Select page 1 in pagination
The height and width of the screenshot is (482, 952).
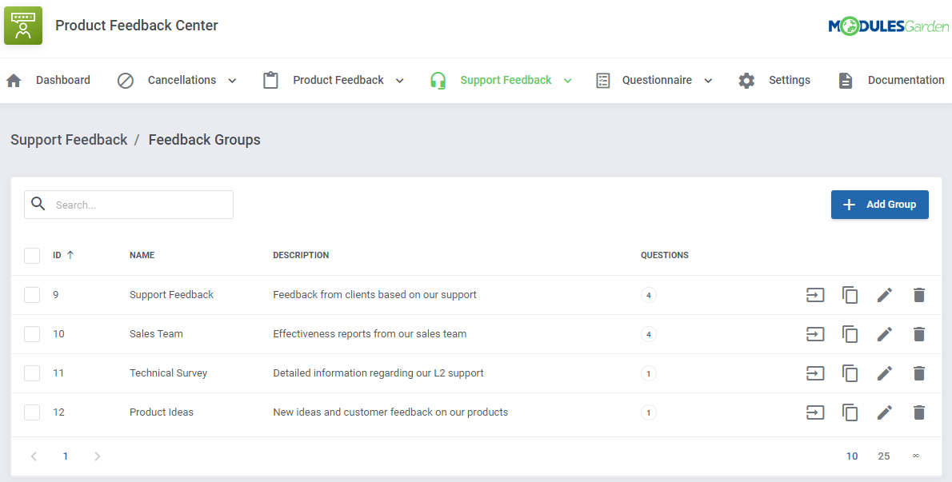pyautogui.click(x=66, y=456)
